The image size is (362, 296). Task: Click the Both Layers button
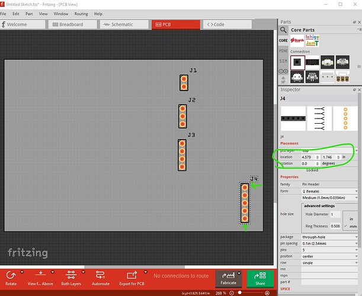71,278
